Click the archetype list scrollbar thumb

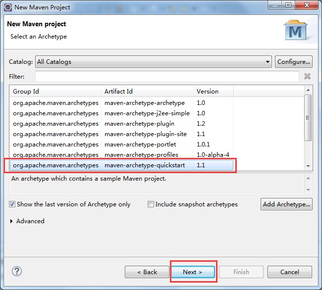coord(308,117)
